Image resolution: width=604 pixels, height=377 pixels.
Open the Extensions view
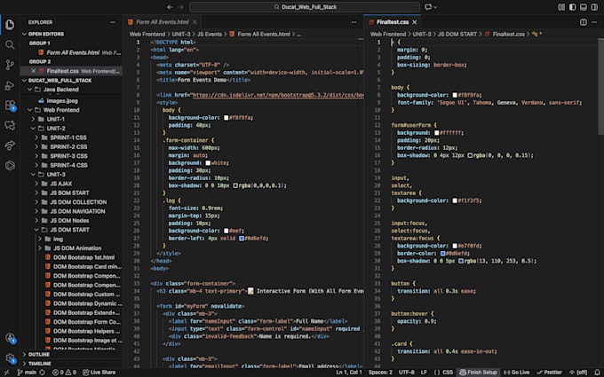tap(10, 105)
